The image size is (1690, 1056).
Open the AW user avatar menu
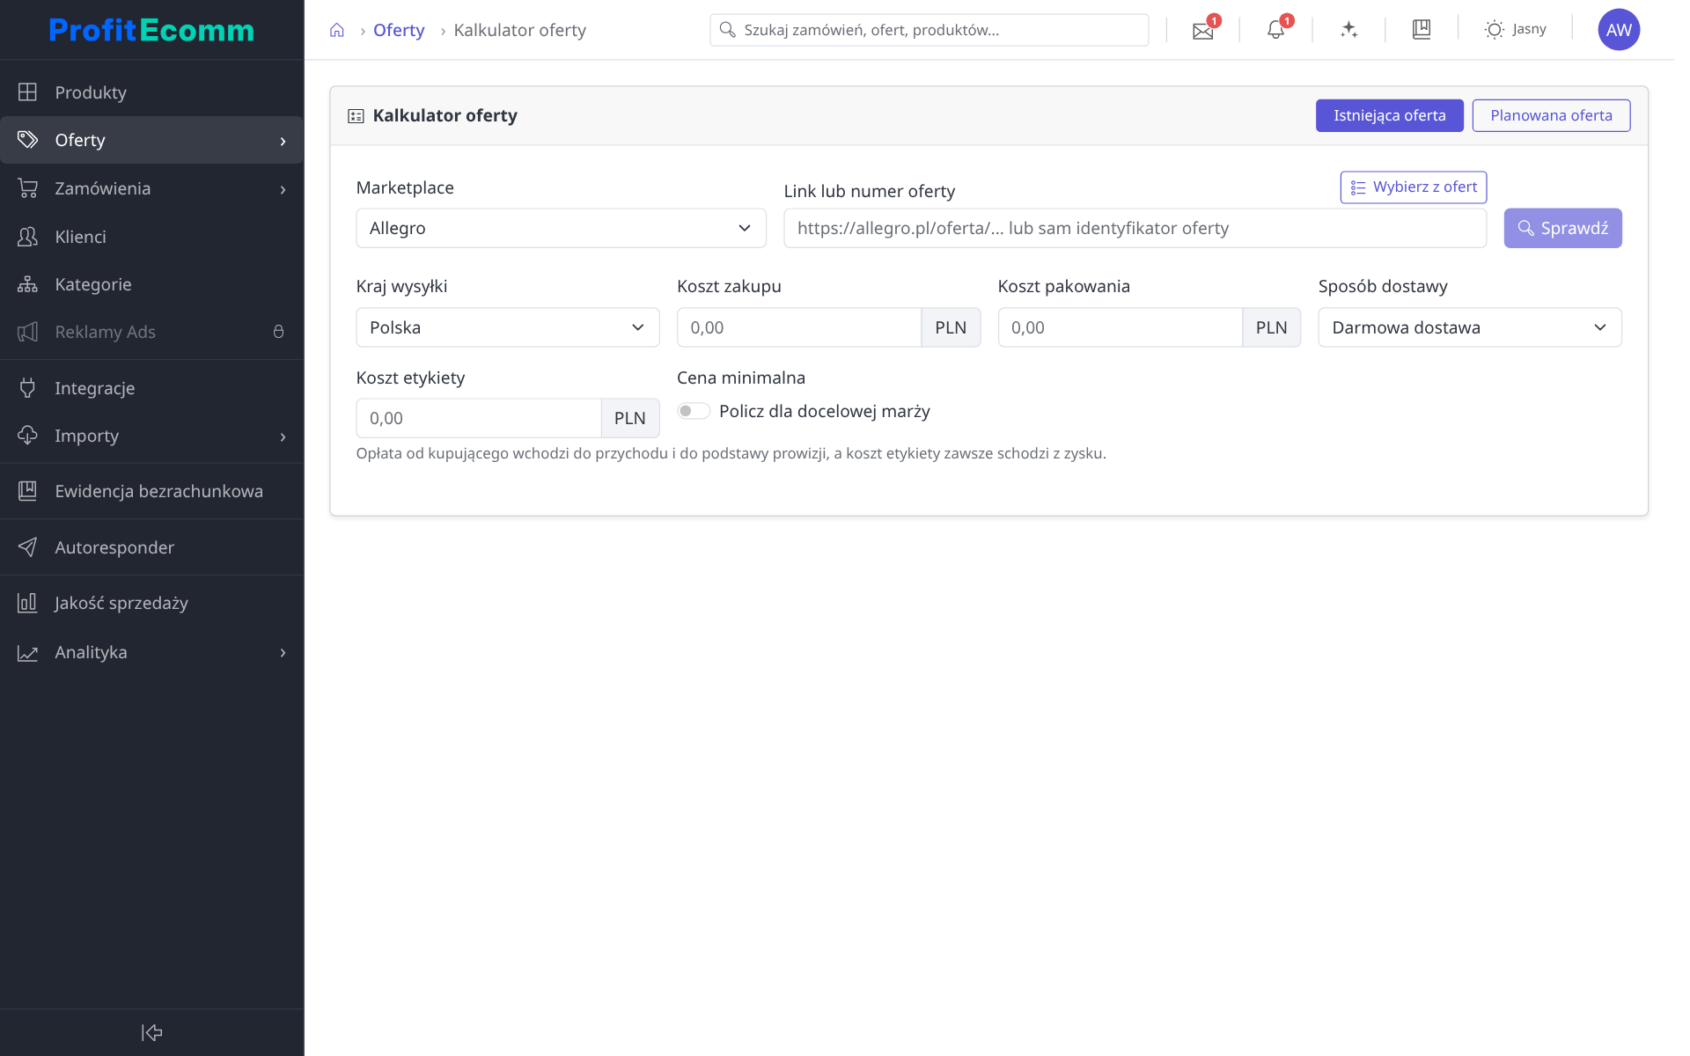pyautogui.click(x=1619, y=30)
